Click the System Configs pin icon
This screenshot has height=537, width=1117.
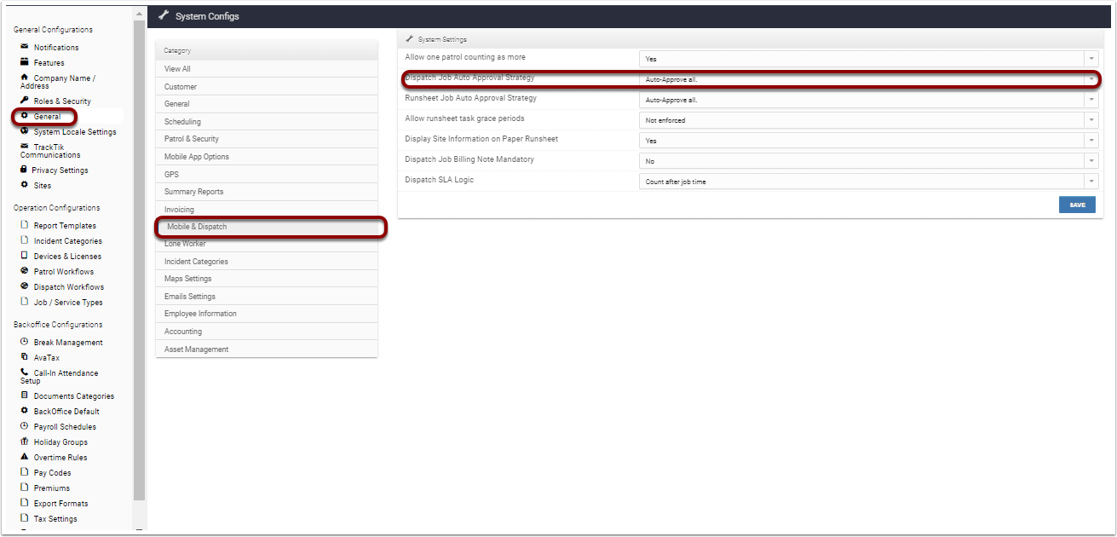[x=164, y=15]
